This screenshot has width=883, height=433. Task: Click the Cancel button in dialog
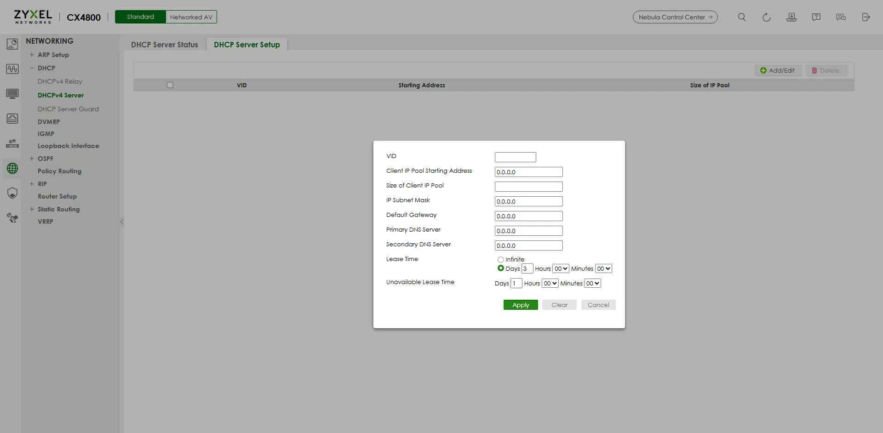598,305
